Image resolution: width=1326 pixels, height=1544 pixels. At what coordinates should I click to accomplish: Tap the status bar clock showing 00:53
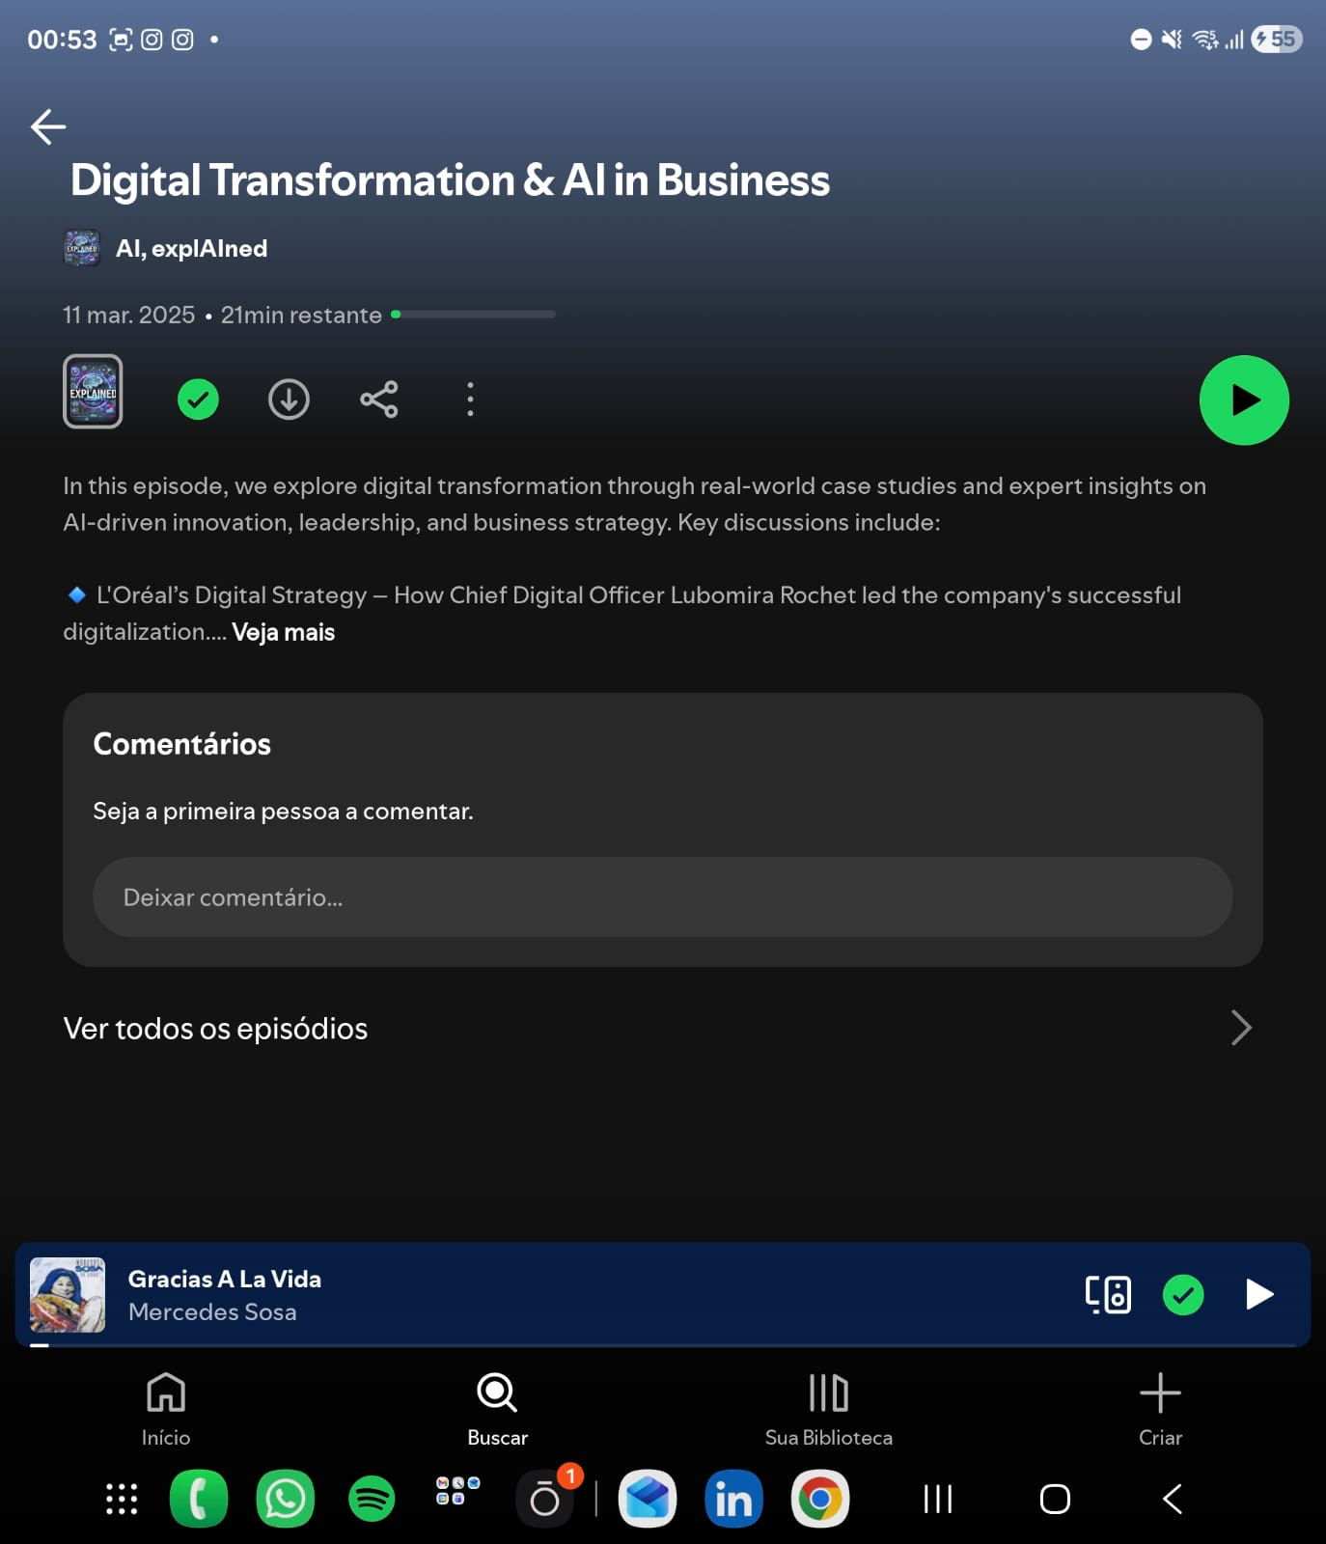coord(63,40)
